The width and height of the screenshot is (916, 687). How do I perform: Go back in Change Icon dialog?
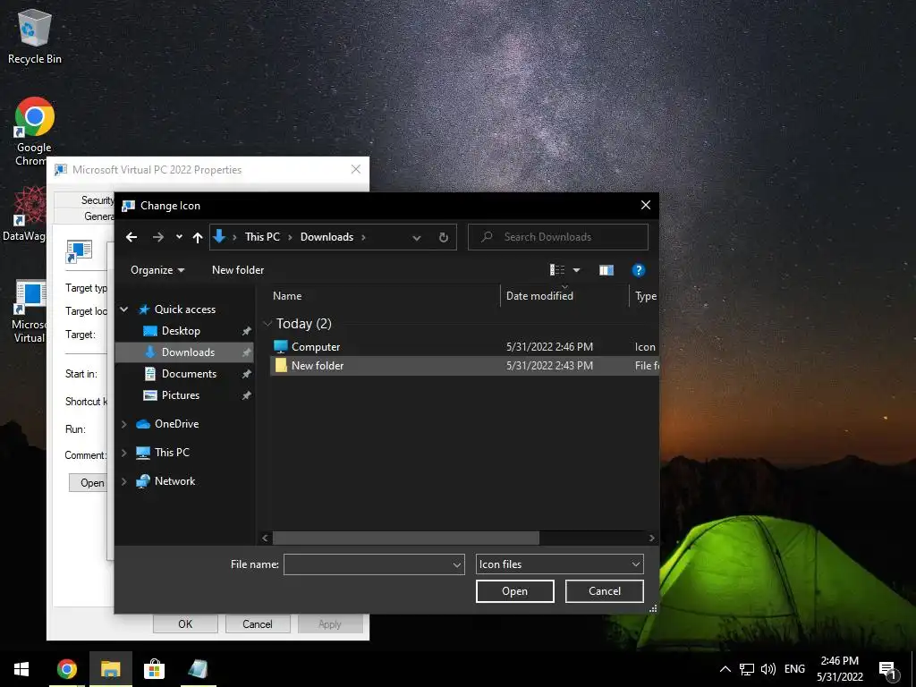click(131, 237)
